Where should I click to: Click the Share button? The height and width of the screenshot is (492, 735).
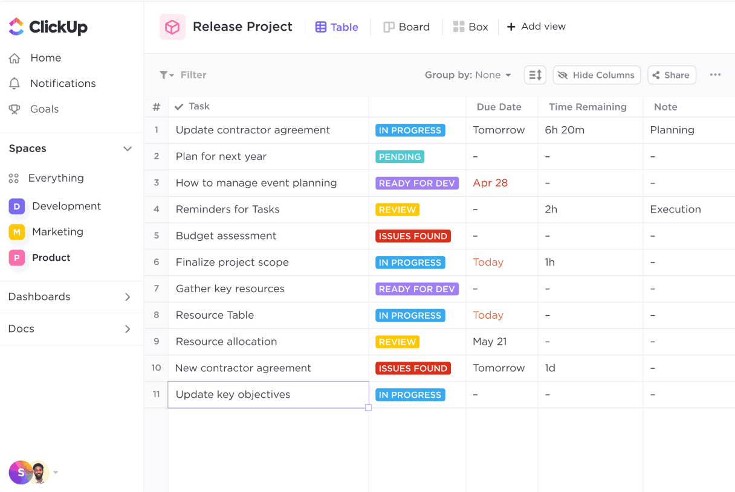point(672,75)
